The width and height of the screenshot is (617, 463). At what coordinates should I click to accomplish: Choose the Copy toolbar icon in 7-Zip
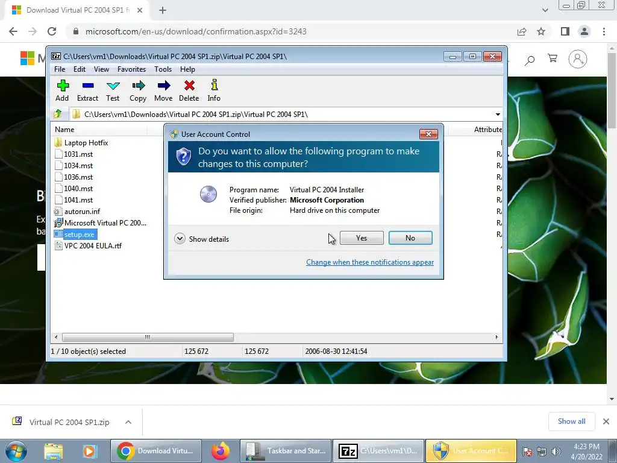click(x=138, y=91)
